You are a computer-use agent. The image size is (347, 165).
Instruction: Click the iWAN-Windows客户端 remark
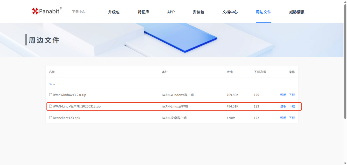tap(178, 95)
